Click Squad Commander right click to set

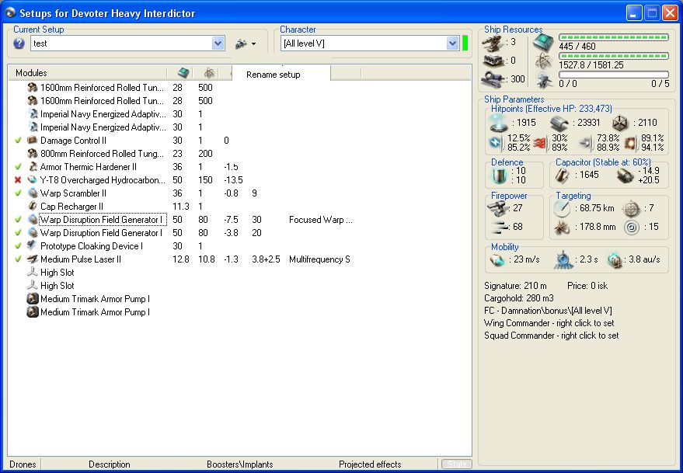[552, 336]
